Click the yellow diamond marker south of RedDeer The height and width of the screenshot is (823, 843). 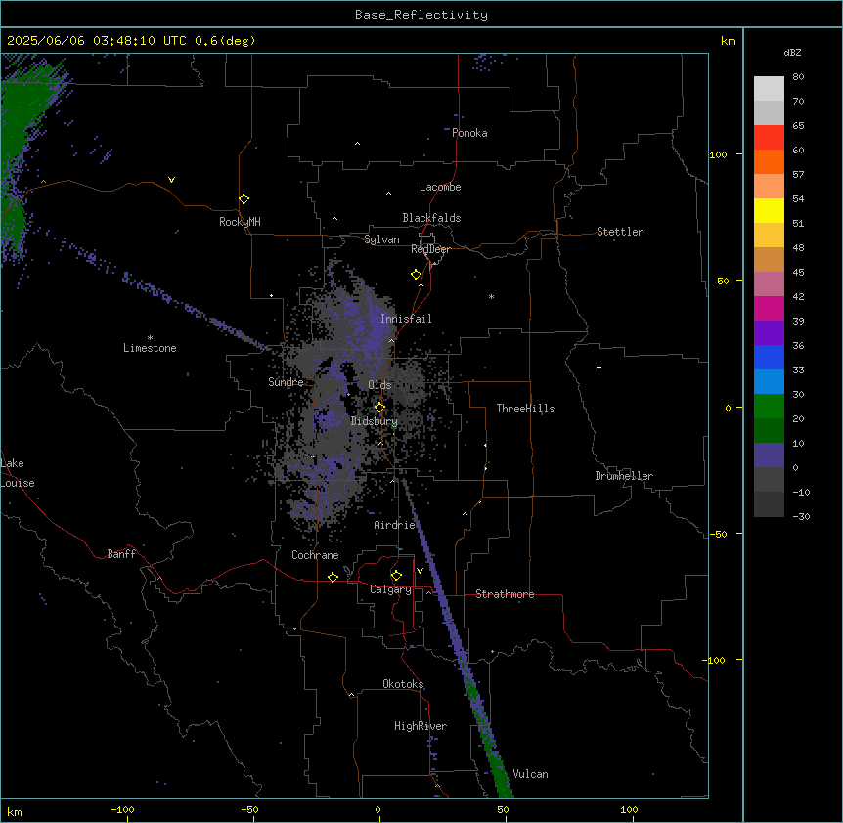pyautogui.click(x=417, y=275)
